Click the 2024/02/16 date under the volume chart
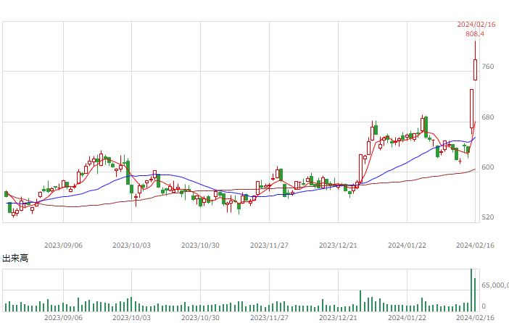509x323 pixels. click(475, 318)
